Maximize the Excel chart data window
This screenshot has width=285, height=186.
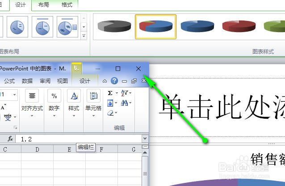(118, 69)
